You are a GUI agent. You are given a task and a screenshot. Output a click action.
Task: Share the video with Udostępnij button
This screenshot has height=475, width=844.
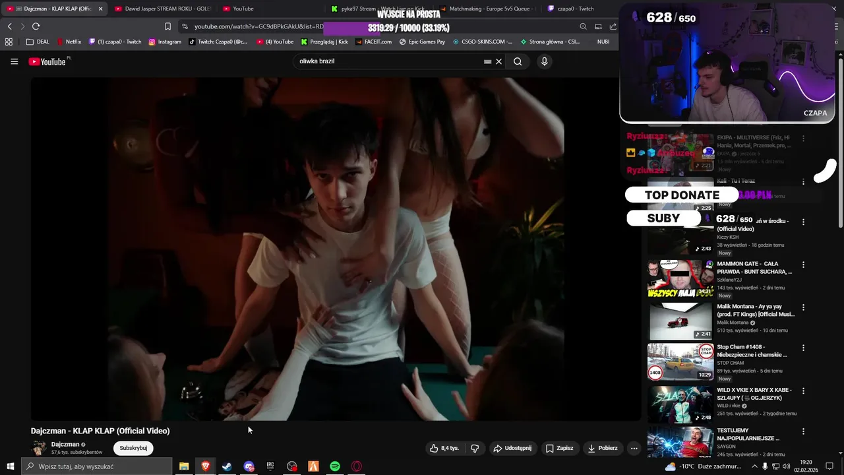(512, 448)
